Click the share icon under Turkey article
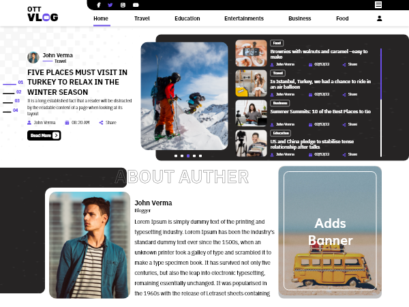409x307 pixels. coord(101,122)
